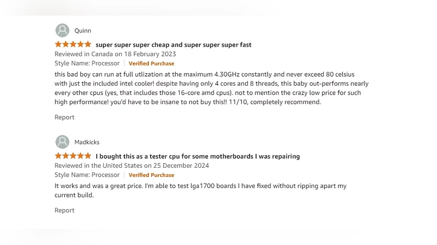Click 'Style Name: Processor' on Madkicks' review
This screenshot has height=245, width=437.
(x=87, y=175)
